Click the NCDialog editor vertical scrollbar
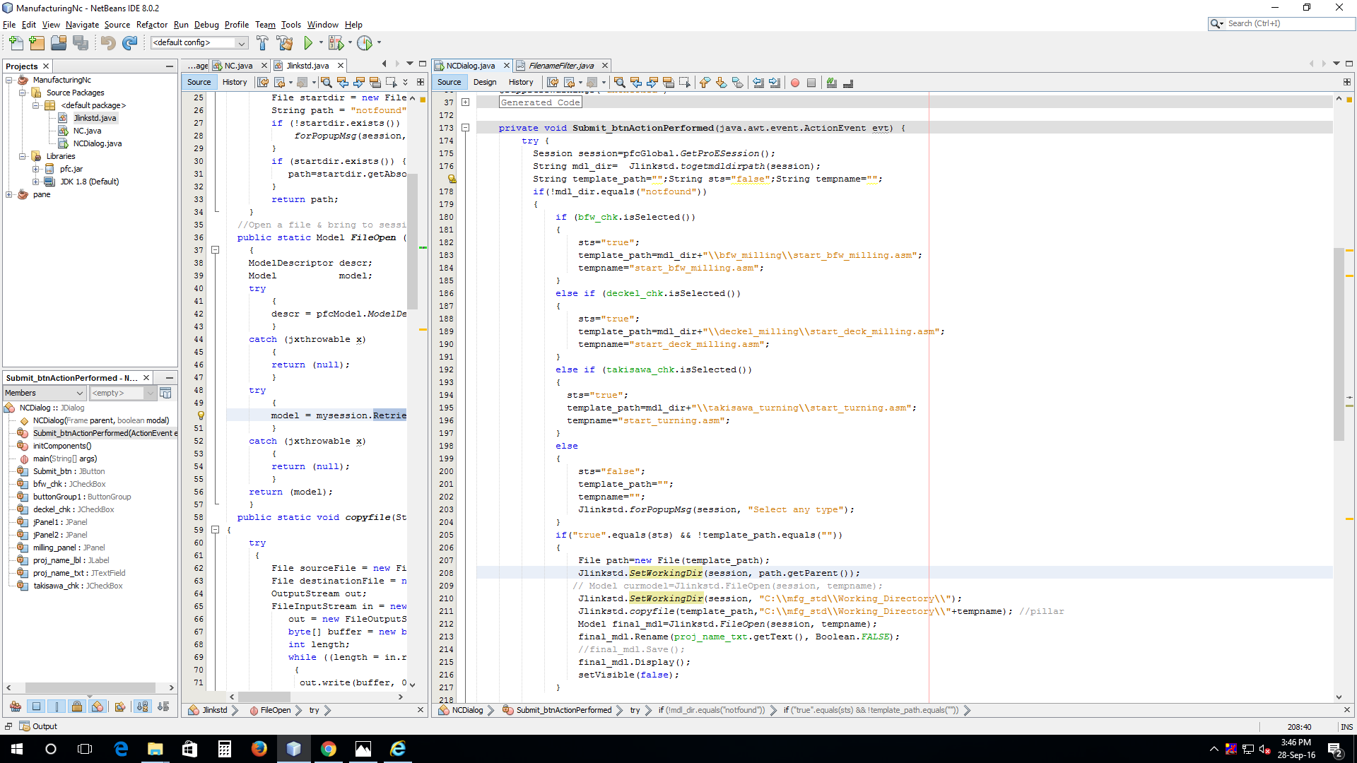1357x763 pixels. (1339, 345)
